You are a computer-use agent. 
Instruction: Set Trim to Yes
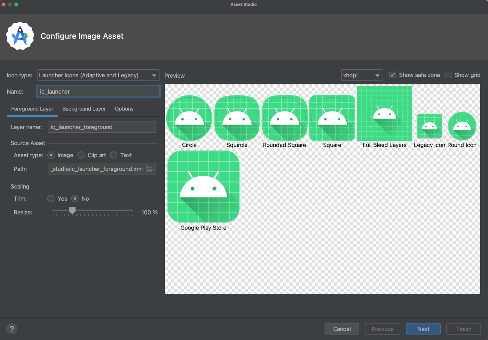pyautogui.click(x=51, y=199)
